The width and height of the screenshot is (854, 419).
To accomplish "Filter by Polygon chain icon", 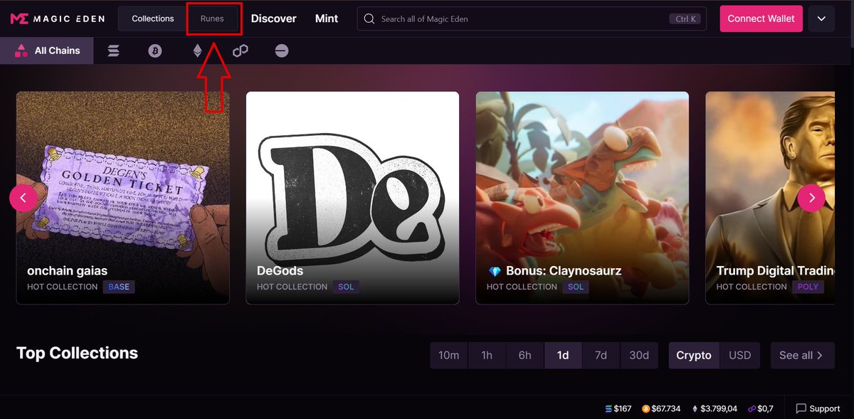I will click(x=240, y=51).
